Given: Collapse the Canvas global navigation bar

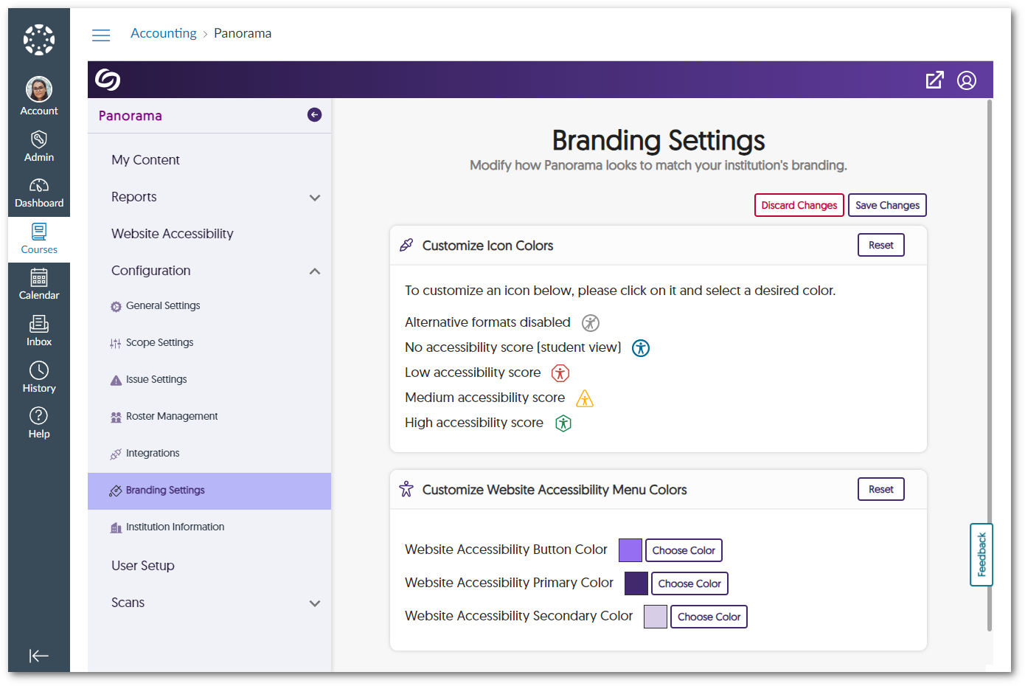Looking at the screenshot, I should (x=39, y=656).
